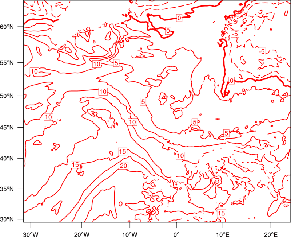Viewport: 291px width, 237px height.
Task: Click the topmost 0 contour label
Action: coord(179,18)
